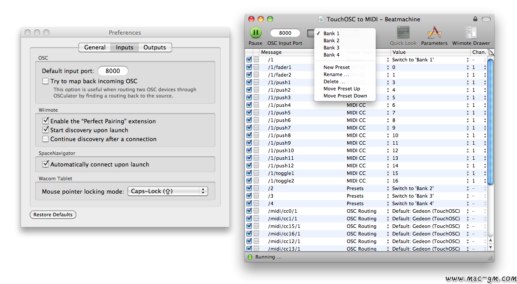Viewport: 517px width, 284px height.
Task: Select the /4 message row
Action: click(x=366, y=203)
